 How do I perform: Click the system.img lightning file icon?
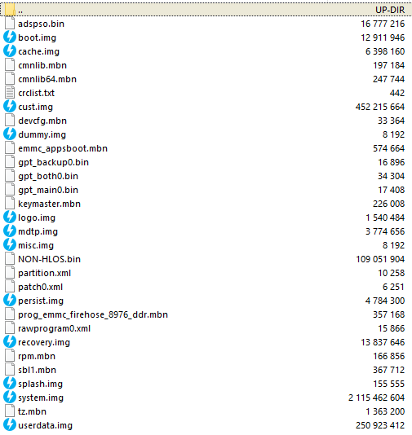point(10,398)
